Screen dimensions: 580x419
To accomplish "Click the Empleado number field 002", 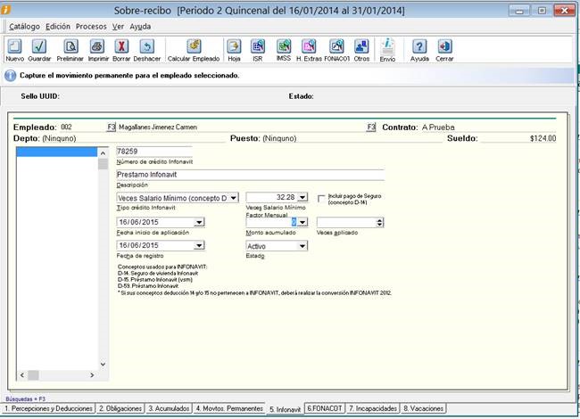I will (x=84, y=127).
